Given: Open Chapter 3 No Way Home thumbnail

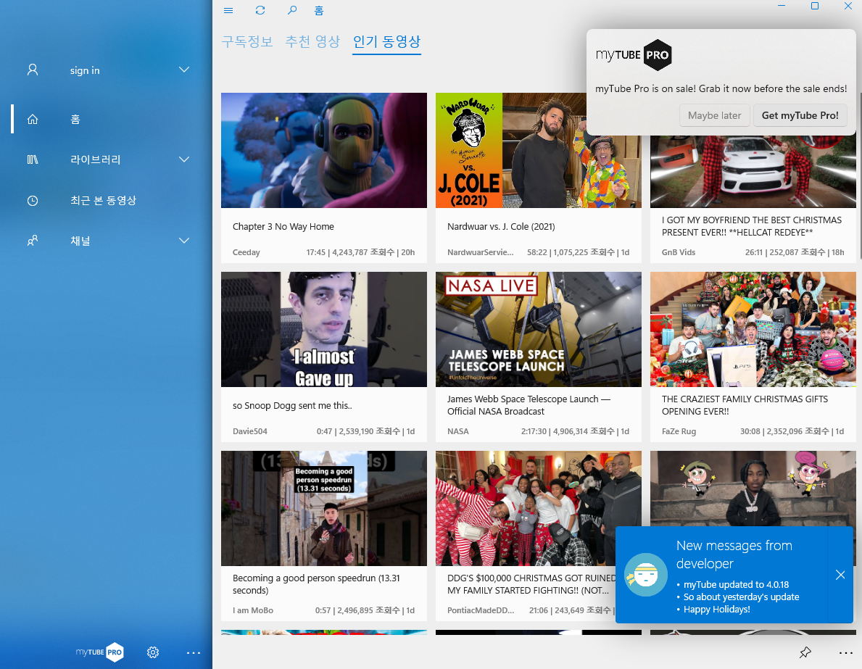Looking at the screenshot, I should (x=324, y=150).
